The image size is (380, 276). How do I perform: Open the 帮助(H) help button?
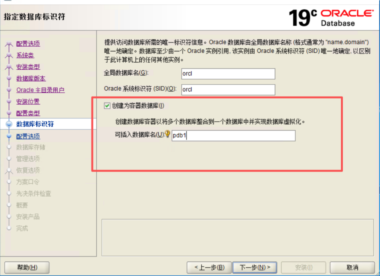[27, 268]
